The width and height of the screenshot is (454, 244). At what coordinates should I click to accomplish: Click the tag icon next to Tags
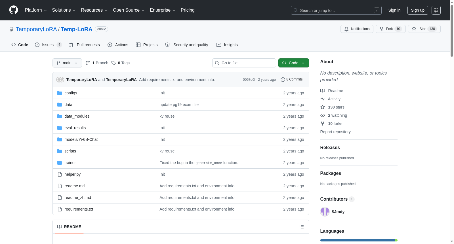113,63
